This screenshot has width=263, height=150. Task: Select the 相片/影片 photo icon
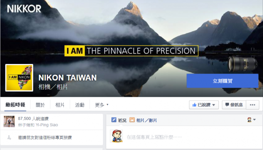pyautogui.click(x=132, y=120)
